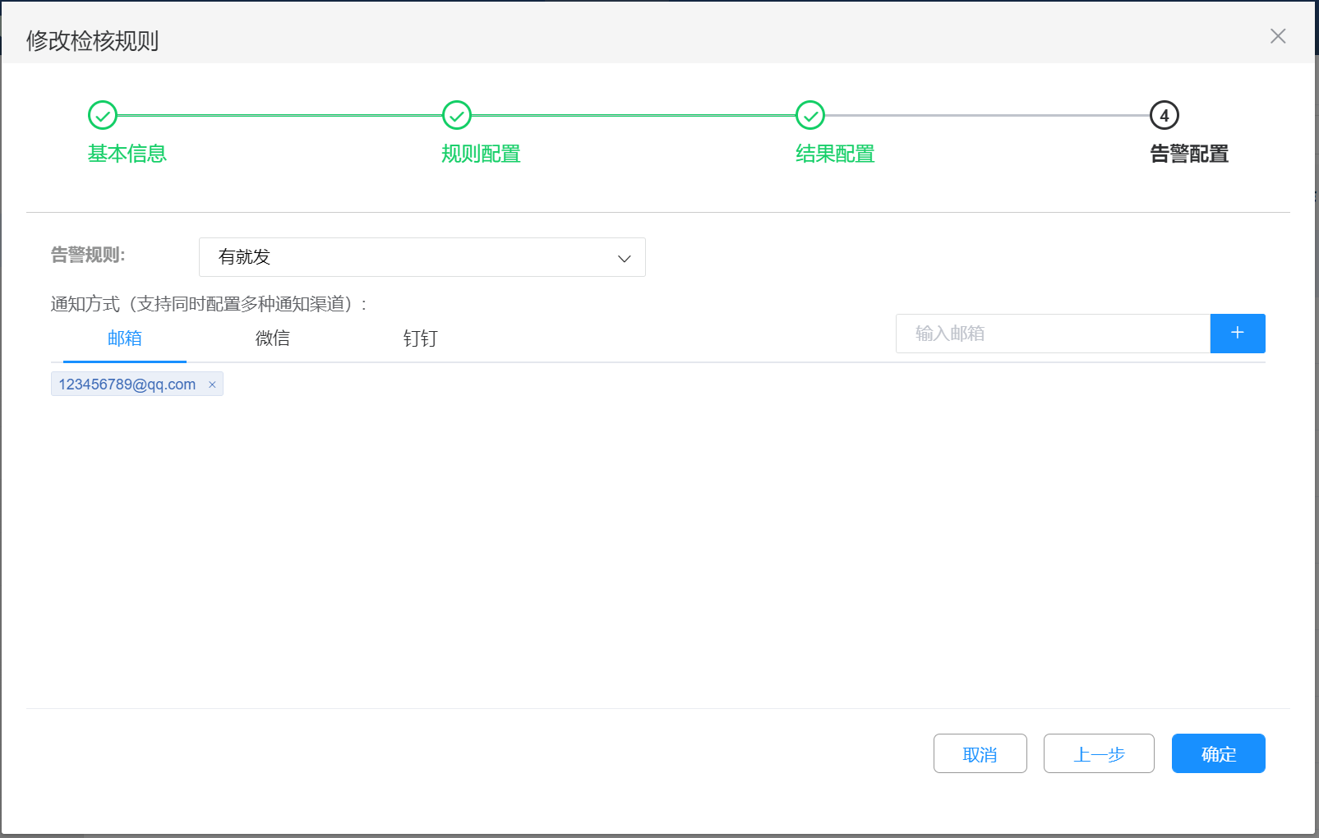
Task: Focus the 输入邮箱 input field
Action: tap(1052, 334)
